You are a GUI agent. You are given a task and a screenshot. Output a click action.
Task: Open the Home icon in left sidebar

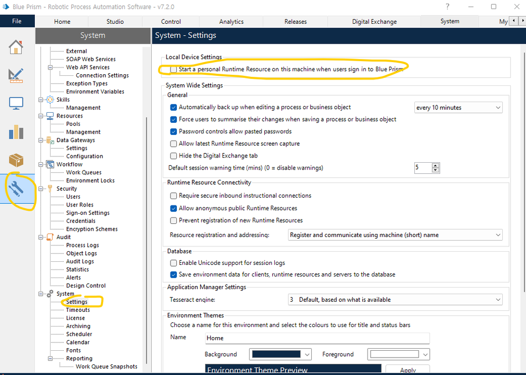tap(16, 47)
